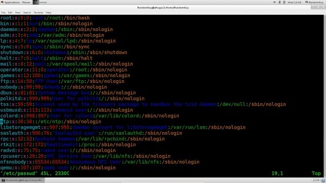This screenshot has height=183, width=326.
Task: Click the root:x:0:0 line
Action: coord(45,18)
